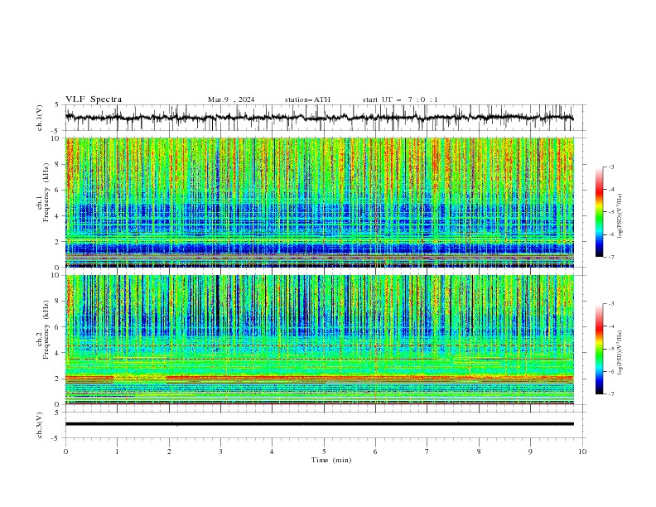Click the "5" tick on the time axis
Image resolution: width=656 pixels, height=507 pixels.
(x=324, y=451)
